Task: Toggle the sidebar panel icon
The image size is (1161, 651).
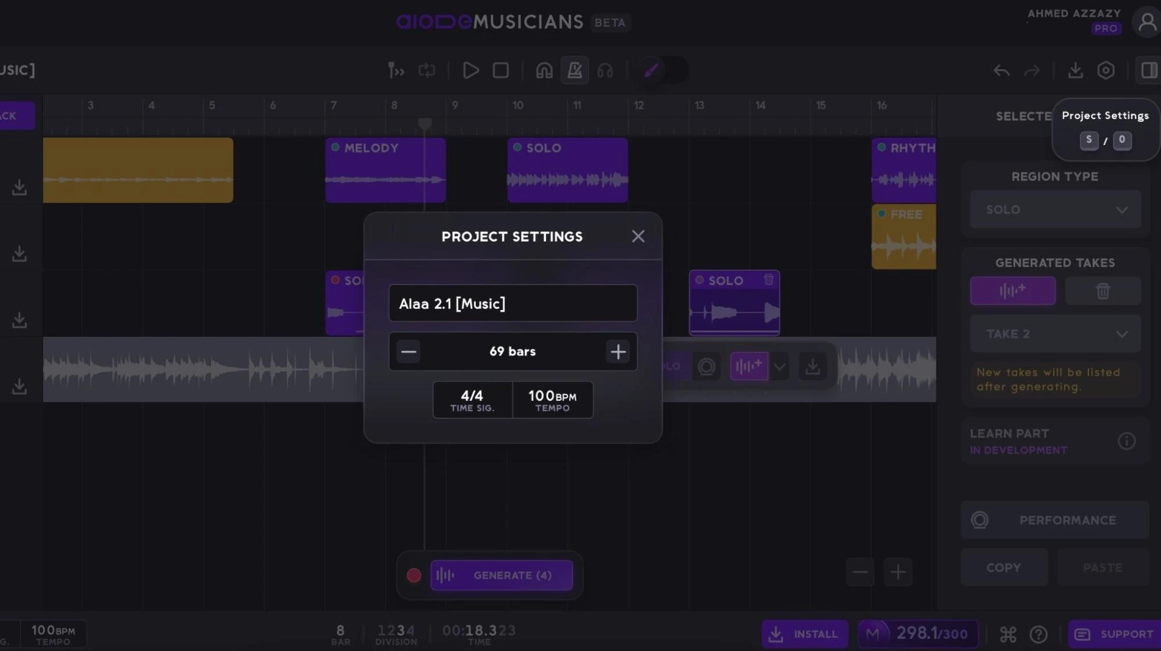Action: (x=1148, y=70)
